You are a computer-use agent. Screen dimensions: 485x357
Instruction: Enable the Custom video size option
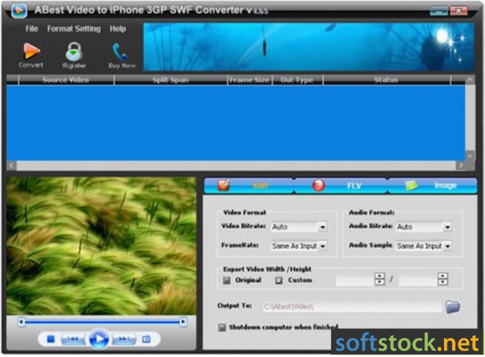pos(279,280)
